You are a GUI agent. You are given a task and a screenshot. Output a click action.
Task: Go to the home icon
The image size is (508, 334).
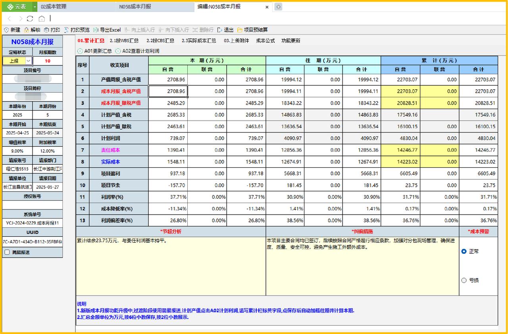[42, 18]
